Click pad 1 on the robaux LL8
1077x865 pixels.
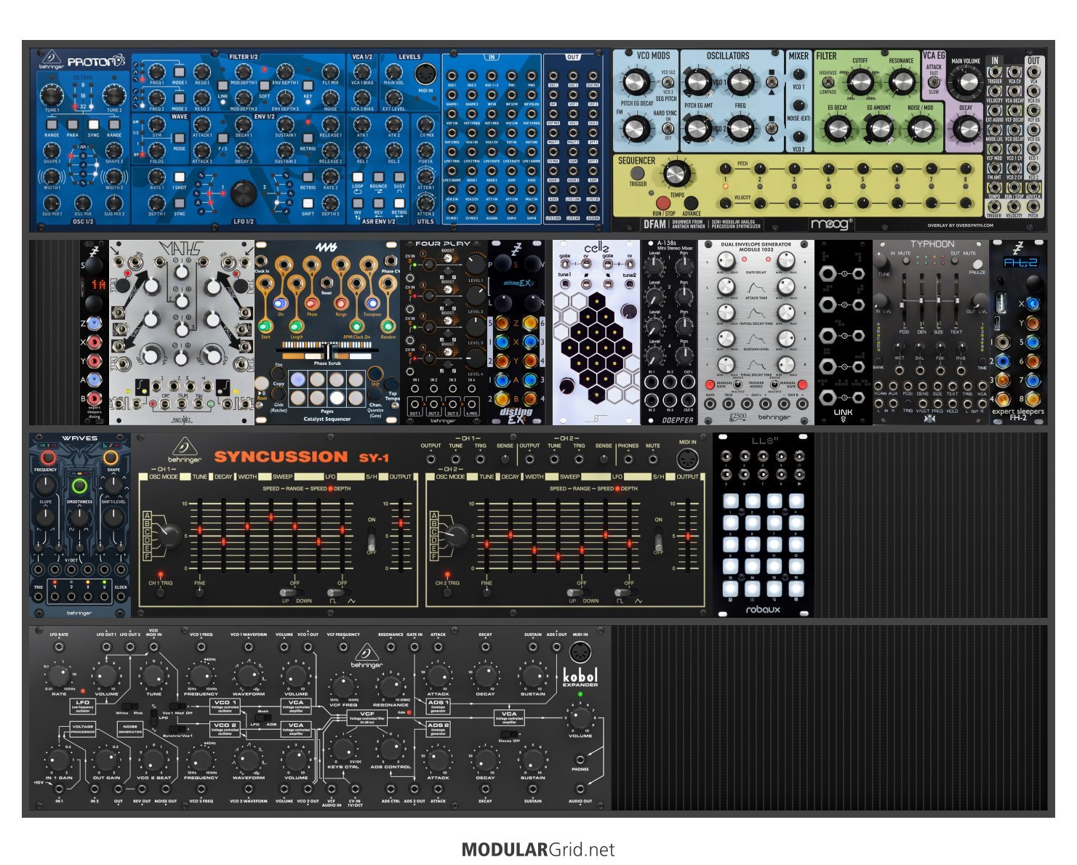coord(731,501)
